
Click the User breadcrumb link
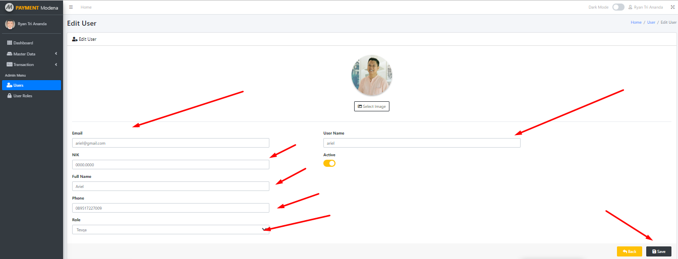click(651, 22)
